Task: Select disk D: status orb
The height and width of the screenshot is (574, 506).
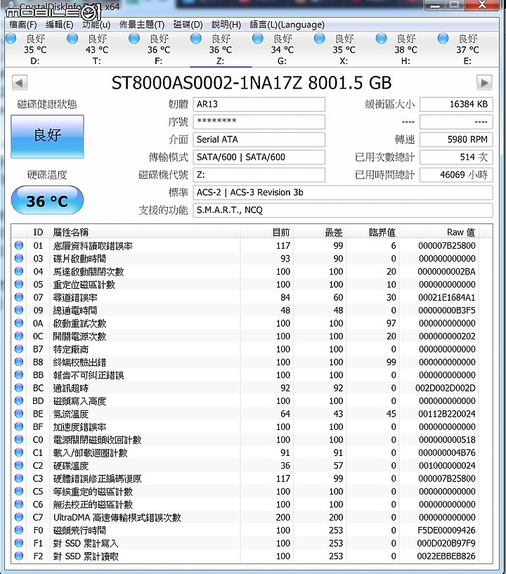Action: (x=11, y=38)
